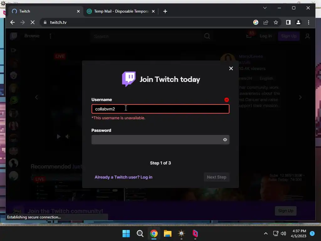Viewport: 321px width, 241px height.
Task: Open File Explorer from taskbar
Action: tap(167, 233)
